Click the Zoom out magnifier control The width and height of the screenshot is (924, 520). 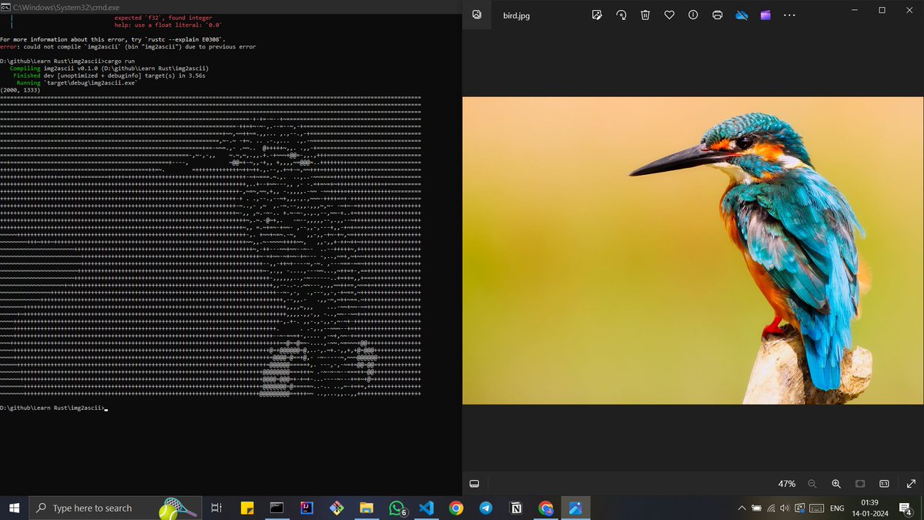click(x=812, y=484)
